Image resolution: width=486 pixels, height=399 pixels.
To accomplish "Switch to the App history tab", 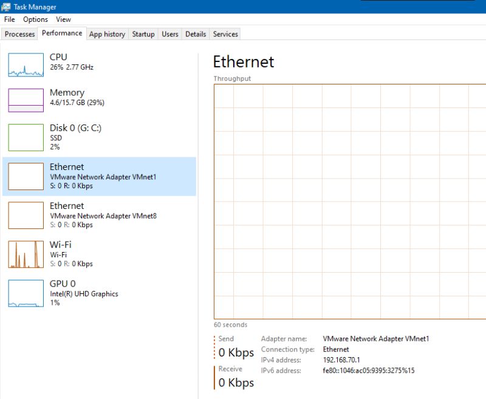I will (107, 35).
